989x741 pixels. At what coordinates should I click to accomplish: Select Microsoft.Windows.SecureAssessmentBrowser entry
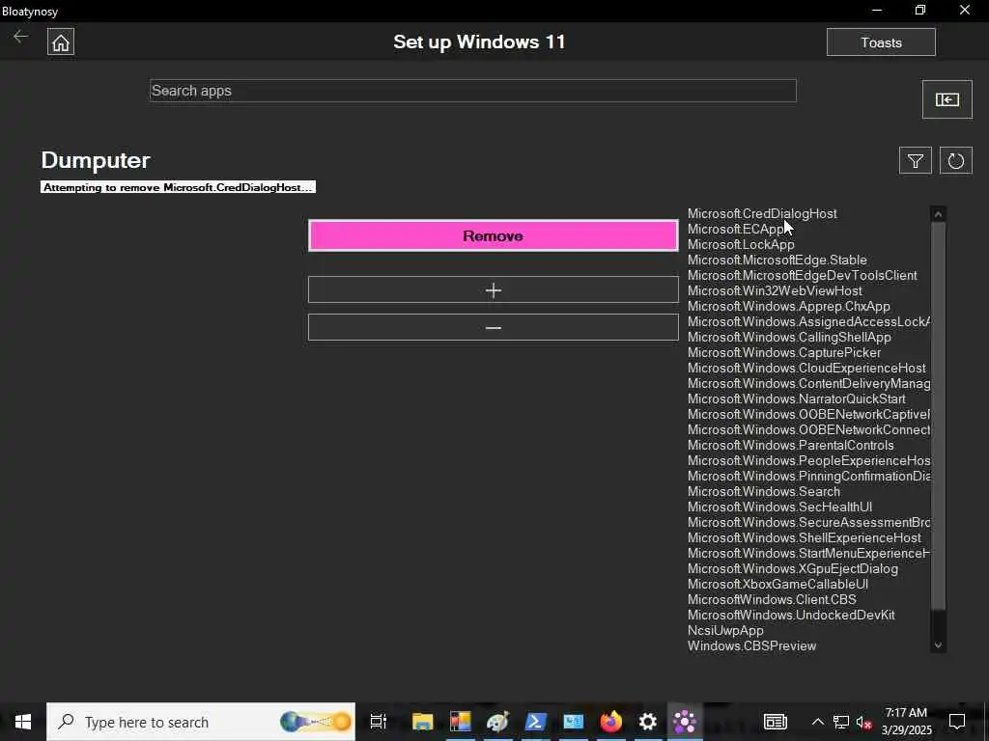pyautogui.click(x=808, y=522)
